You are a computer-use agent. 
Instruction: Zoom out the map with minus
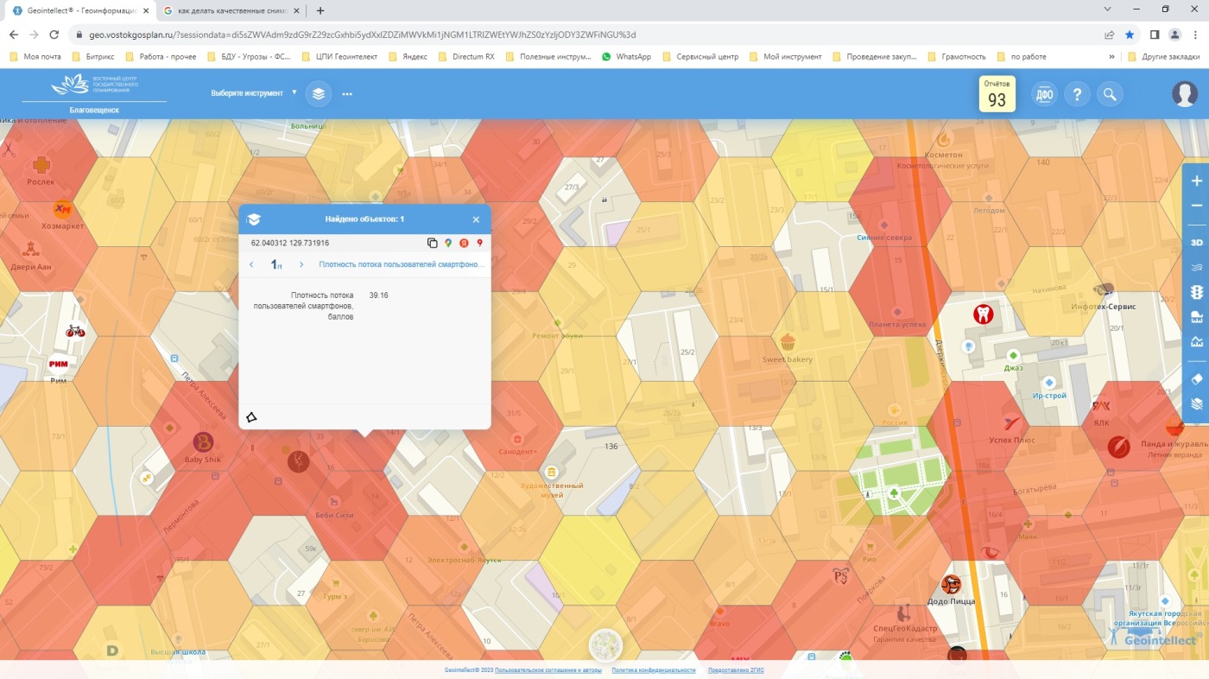1196,206
